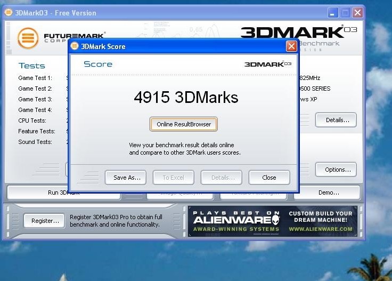The width and height of the screenshot is (392, 281).
Task: Click the 'Register 3DMark03 Pro' description text
Action: click(116, 221)
